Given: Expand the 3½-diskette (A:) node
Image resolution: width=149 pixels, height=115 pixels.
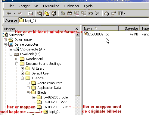Looking at the screenshot, I should click(x=11, y=49).
